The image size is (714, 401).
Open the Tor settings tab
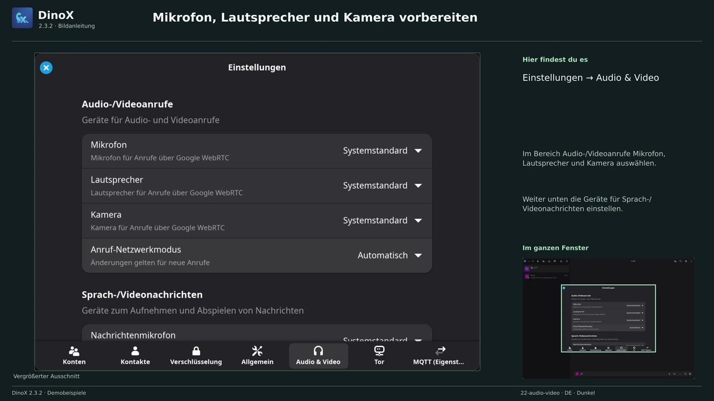(x=379, y=355)
